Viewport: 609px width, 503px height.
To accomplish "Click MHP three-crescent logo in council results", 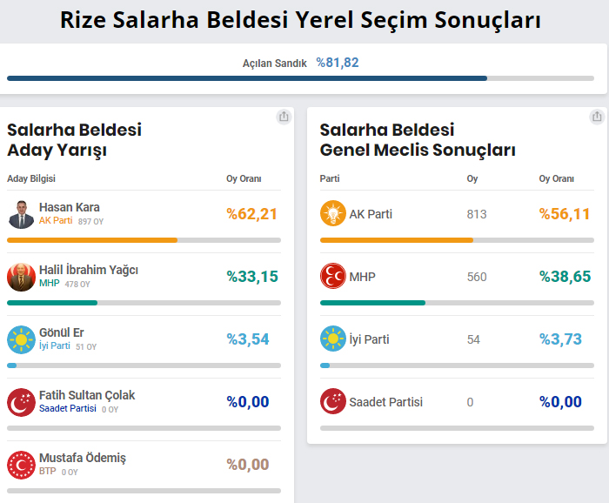I will tap(333, 276).
